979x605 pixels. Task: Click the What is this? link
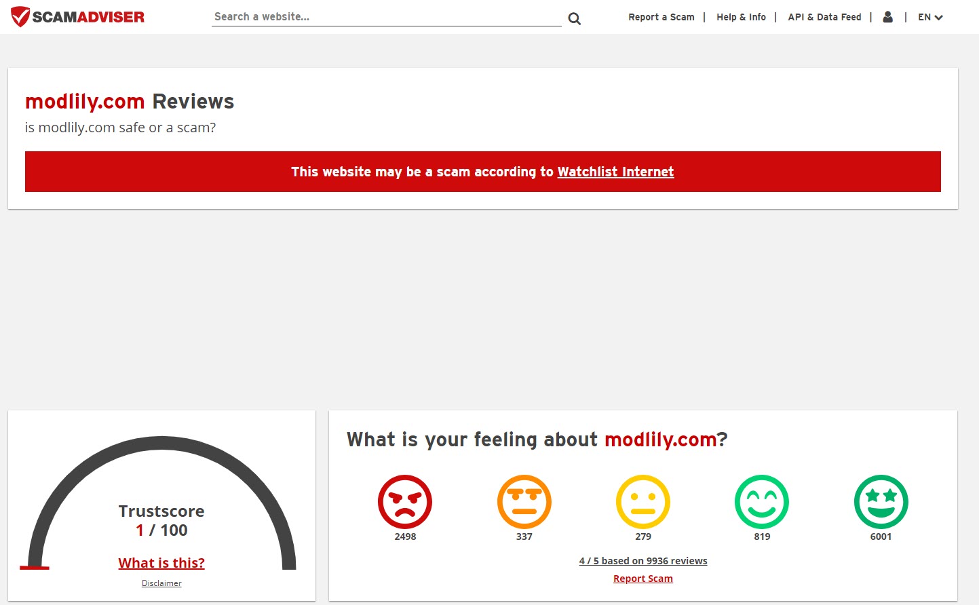161,563
